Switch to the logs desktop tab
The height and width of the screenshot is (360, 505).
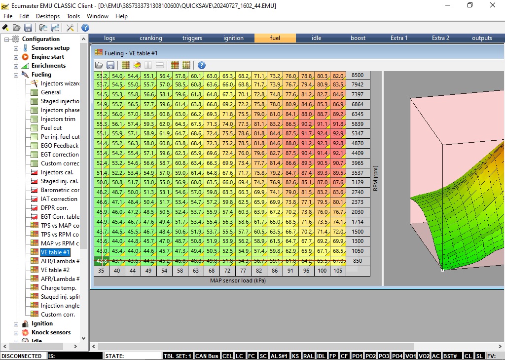(x=109, y=38)
